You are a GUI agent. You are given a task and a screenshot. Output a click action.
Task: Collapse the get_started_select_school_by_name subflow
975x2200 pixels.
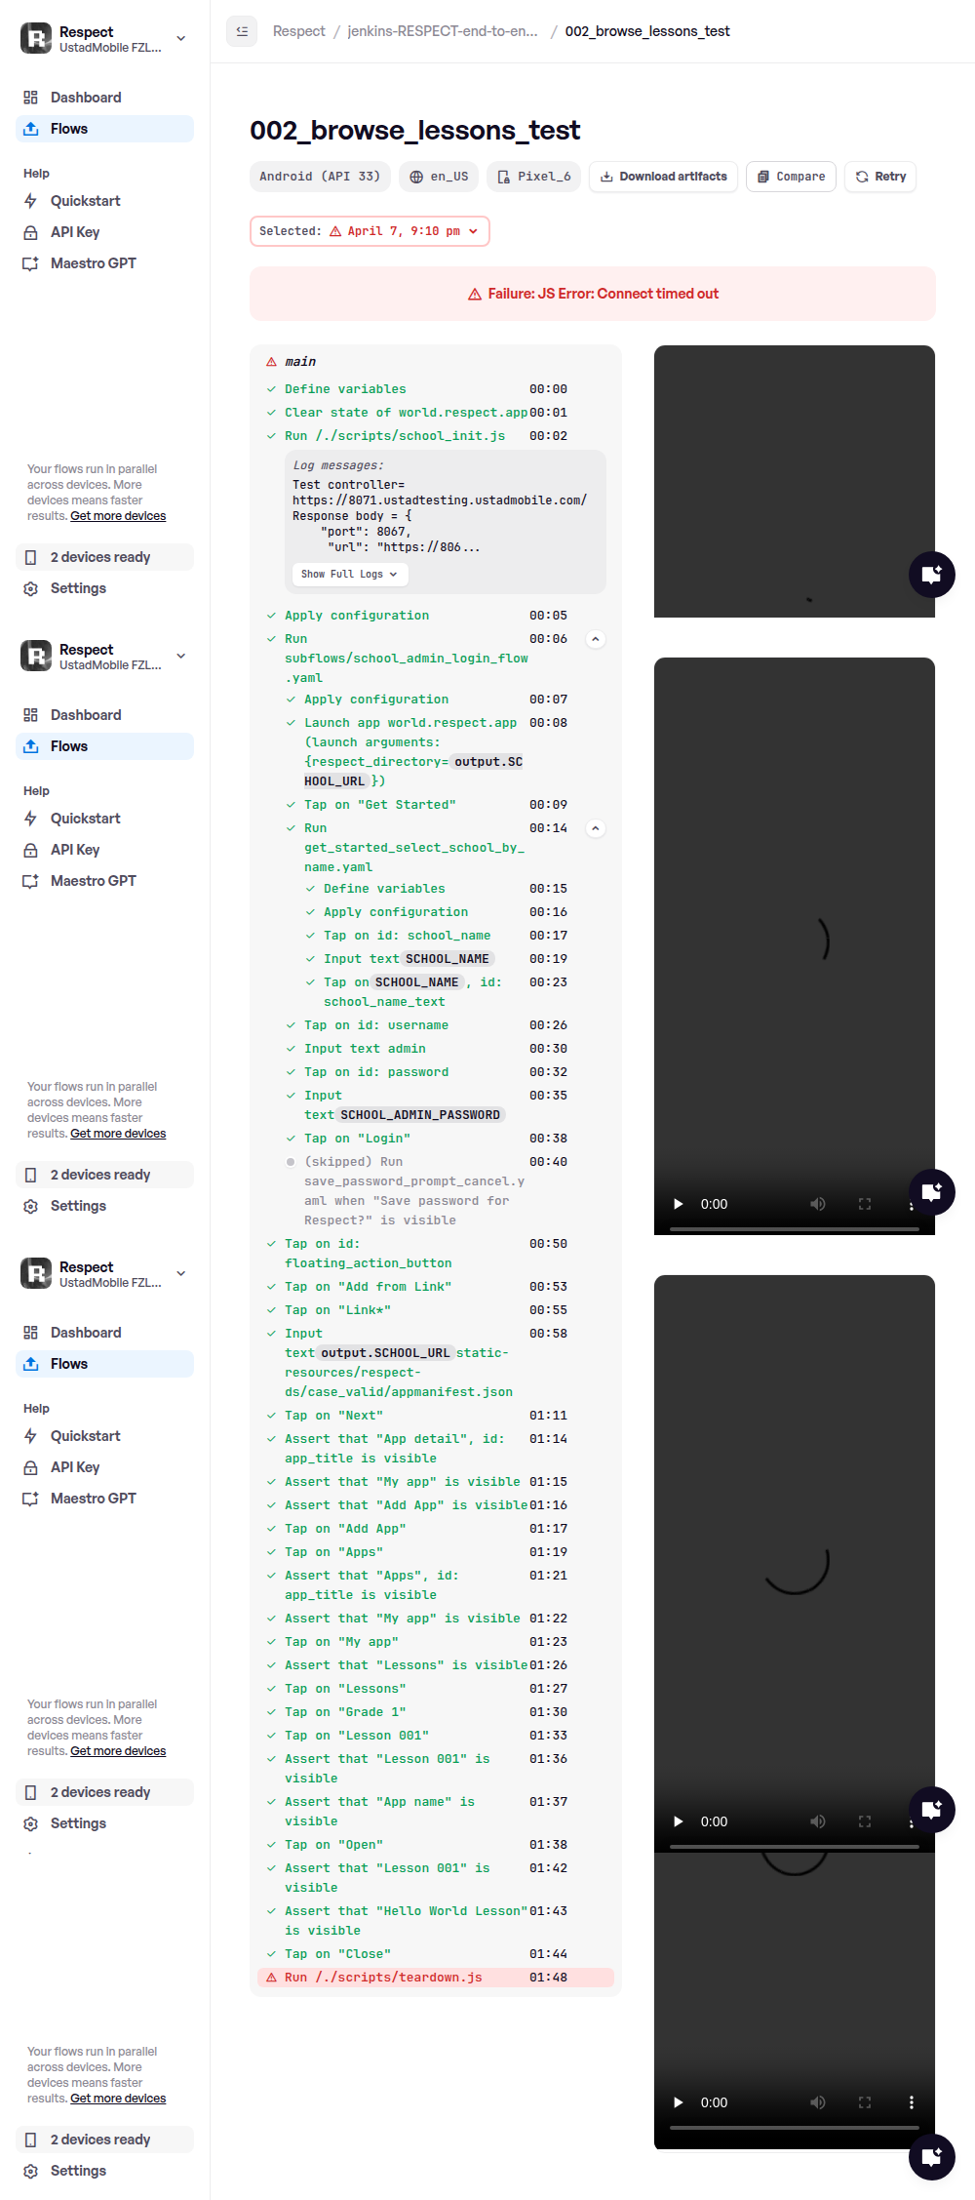(595, 828)
